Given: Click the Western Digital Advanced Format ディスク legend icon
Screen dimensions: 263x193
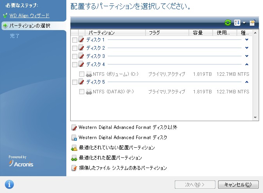Looking at the screenshot, I should point(74,138).
